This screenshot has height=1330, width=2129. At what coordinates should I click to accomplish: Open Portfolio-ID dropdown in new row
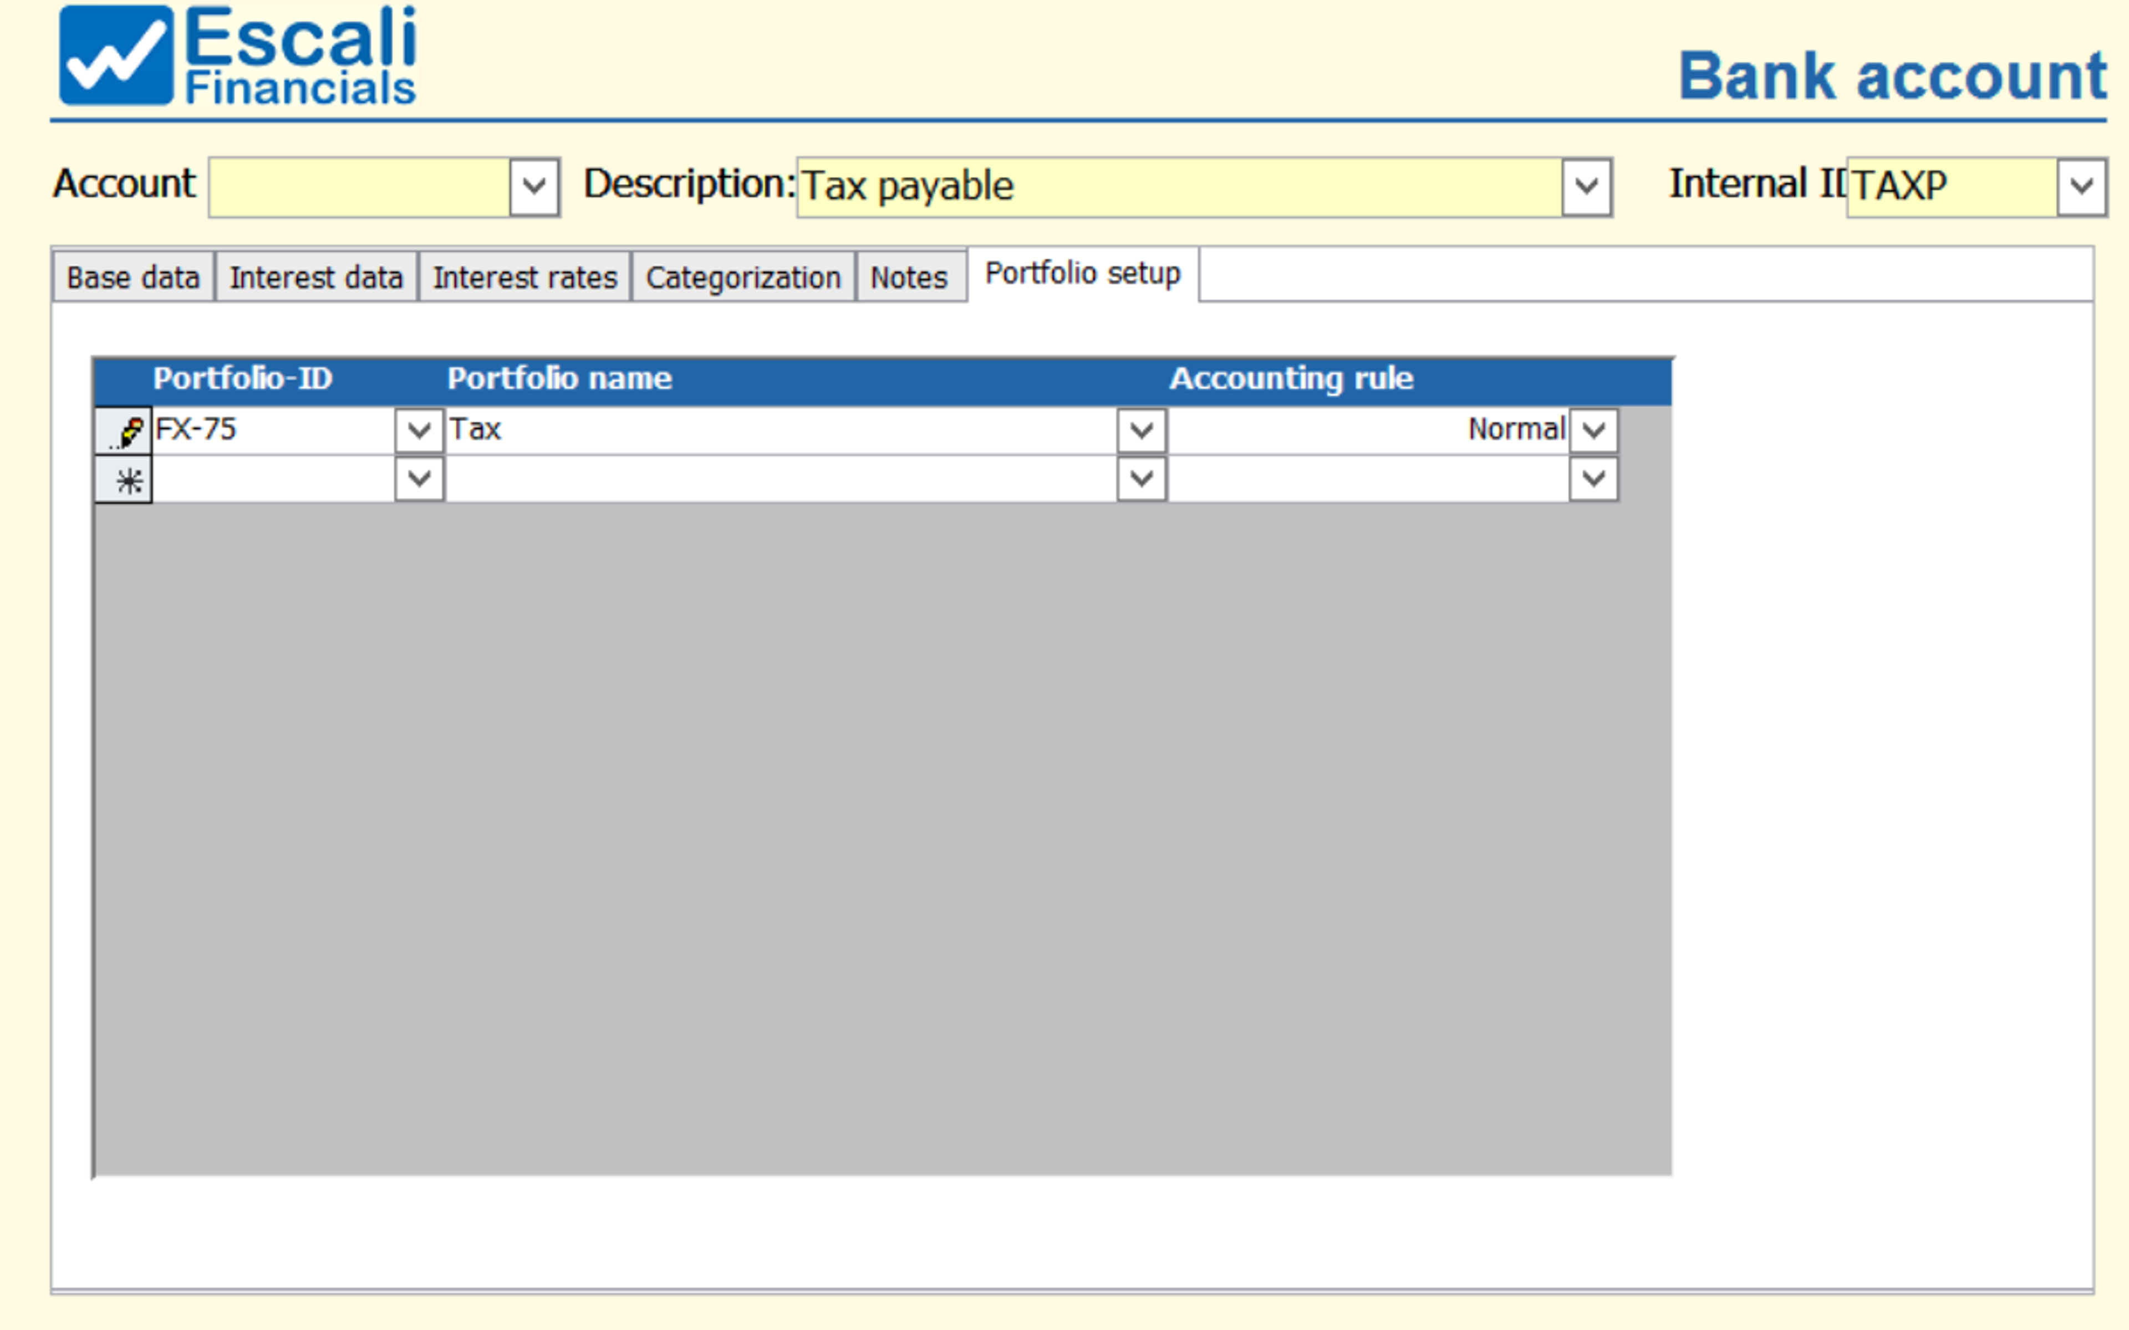click(x=419, y=480)
